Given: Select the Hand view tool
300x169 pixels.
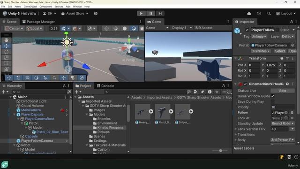Looking at the screenshot, I should click(x=6, y=40).
